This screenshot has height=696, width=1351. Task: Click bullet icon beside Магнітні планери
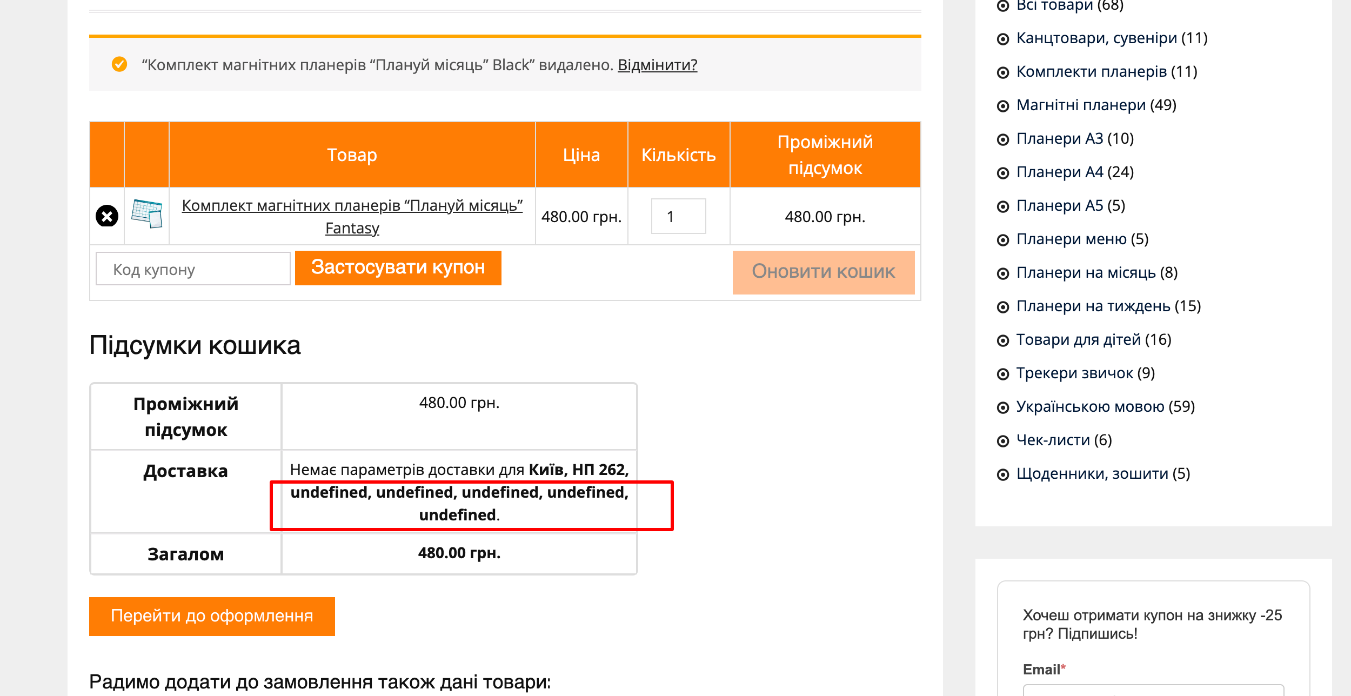click(1003, 106)
